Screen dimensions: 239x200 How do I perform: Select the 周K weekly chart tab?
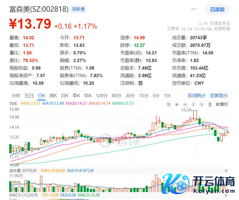53,96
